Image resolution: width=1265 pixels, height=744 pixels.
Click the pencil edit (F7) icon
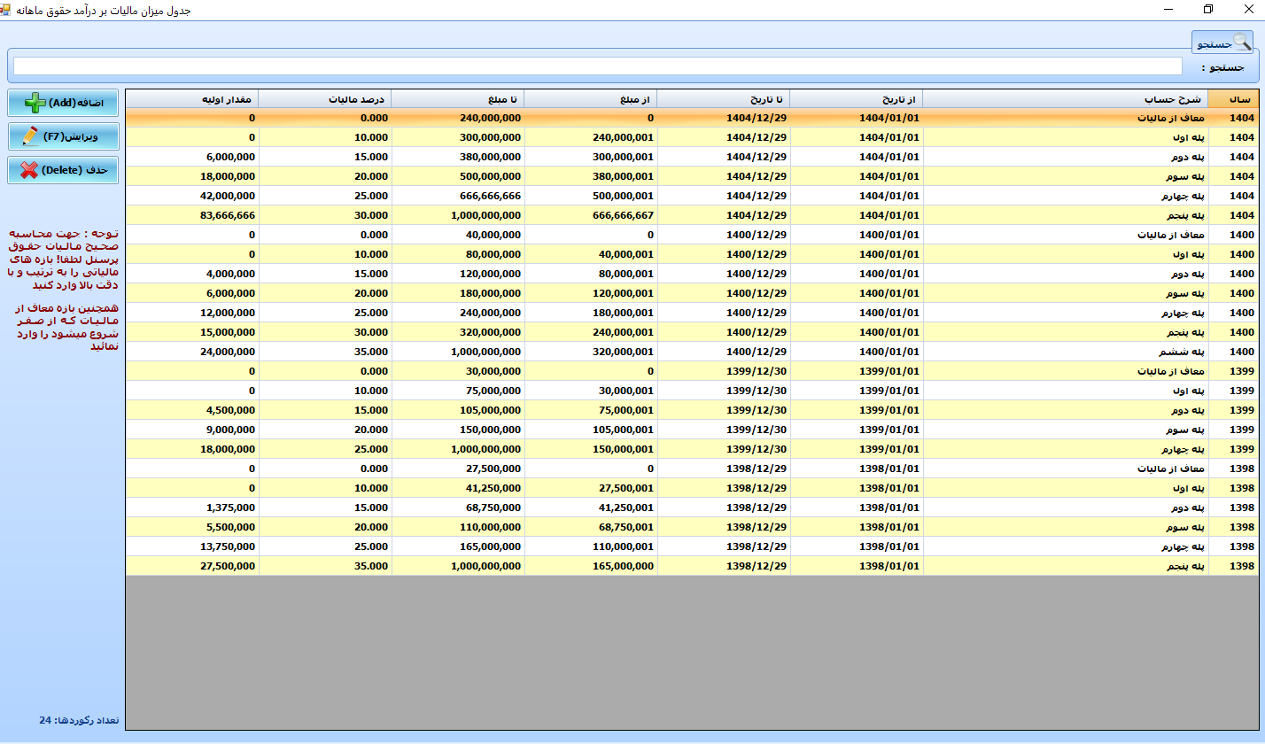pyautogui.click(x=30, y=136)
